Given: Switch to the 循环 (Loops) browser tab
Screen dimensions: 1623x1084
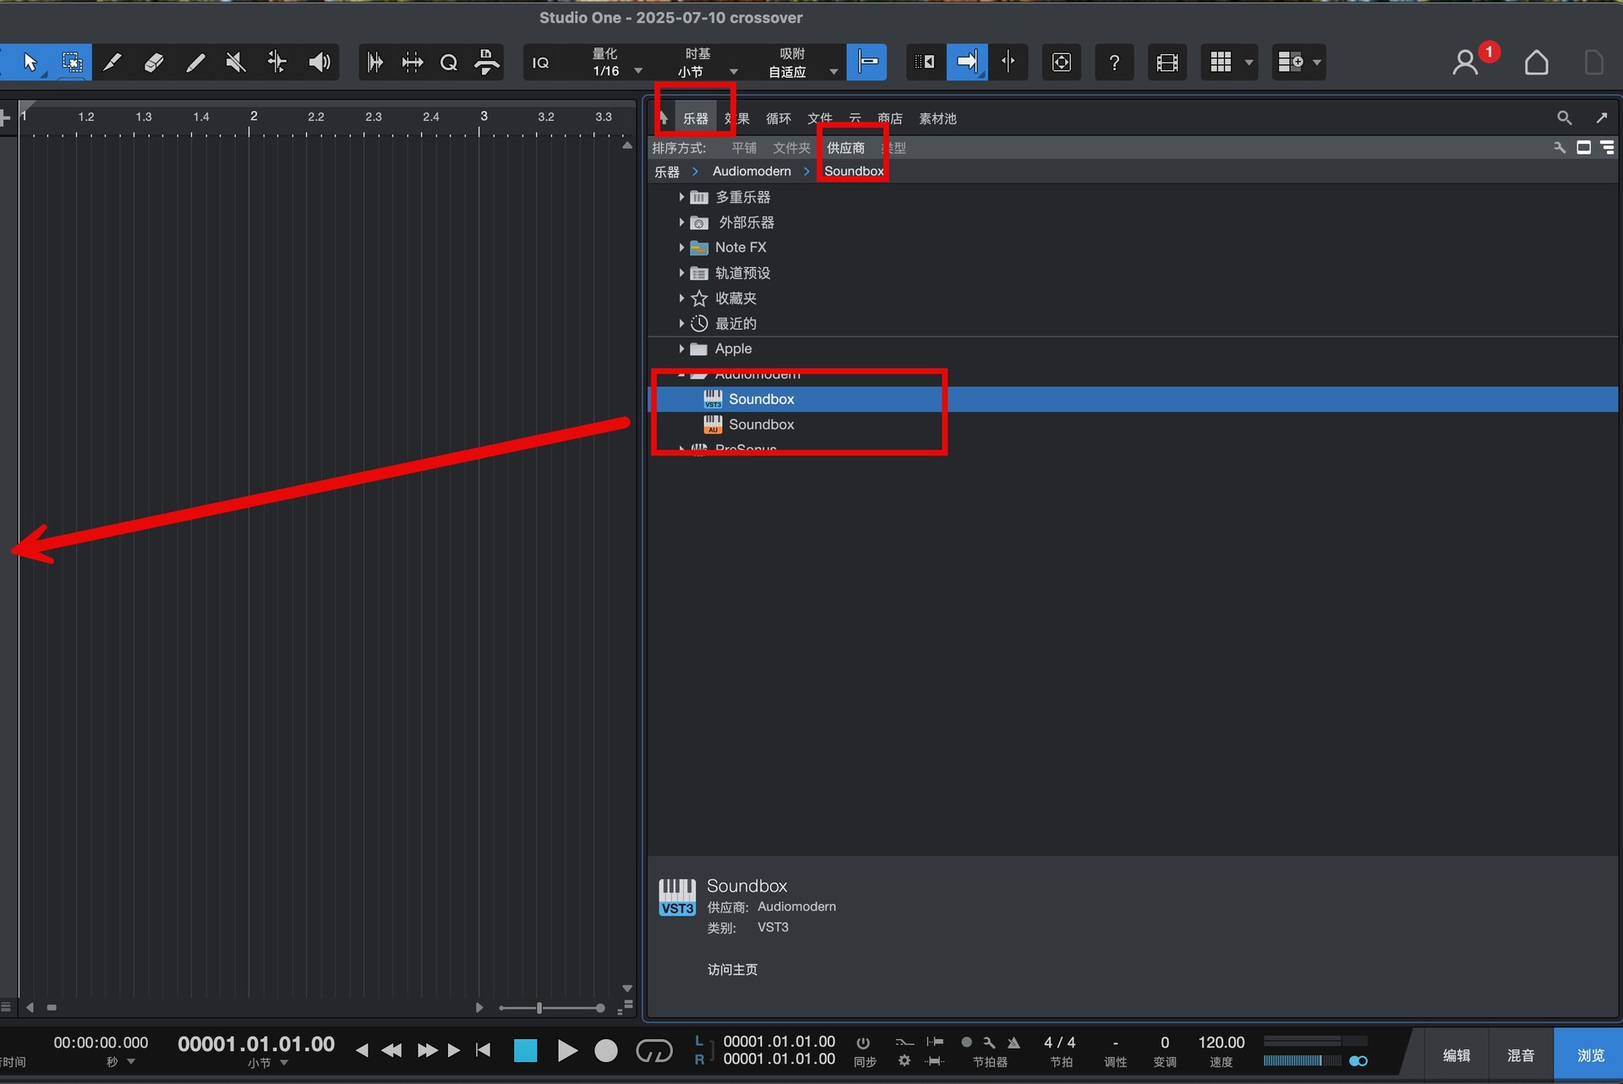Looking at the screenshot, I should [779, 118].
